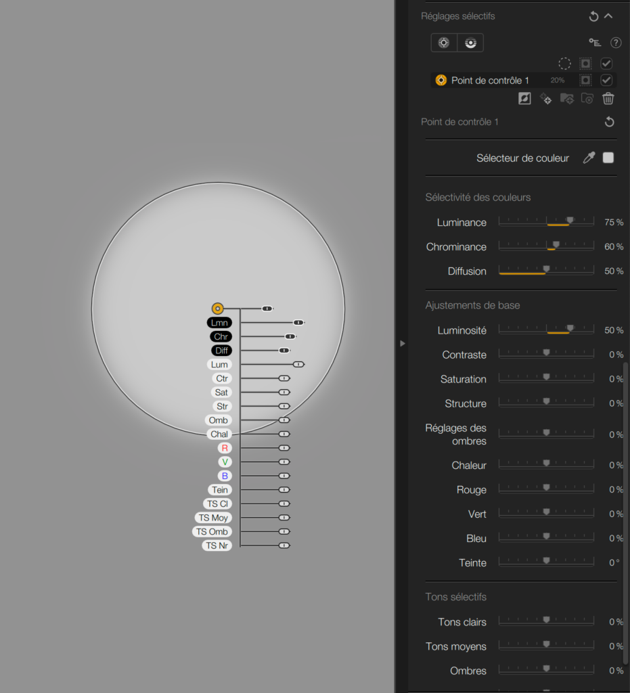The height and width of the screenshot is (693, 630).
Task: Click the red R label on canvas
Action: 225,448
